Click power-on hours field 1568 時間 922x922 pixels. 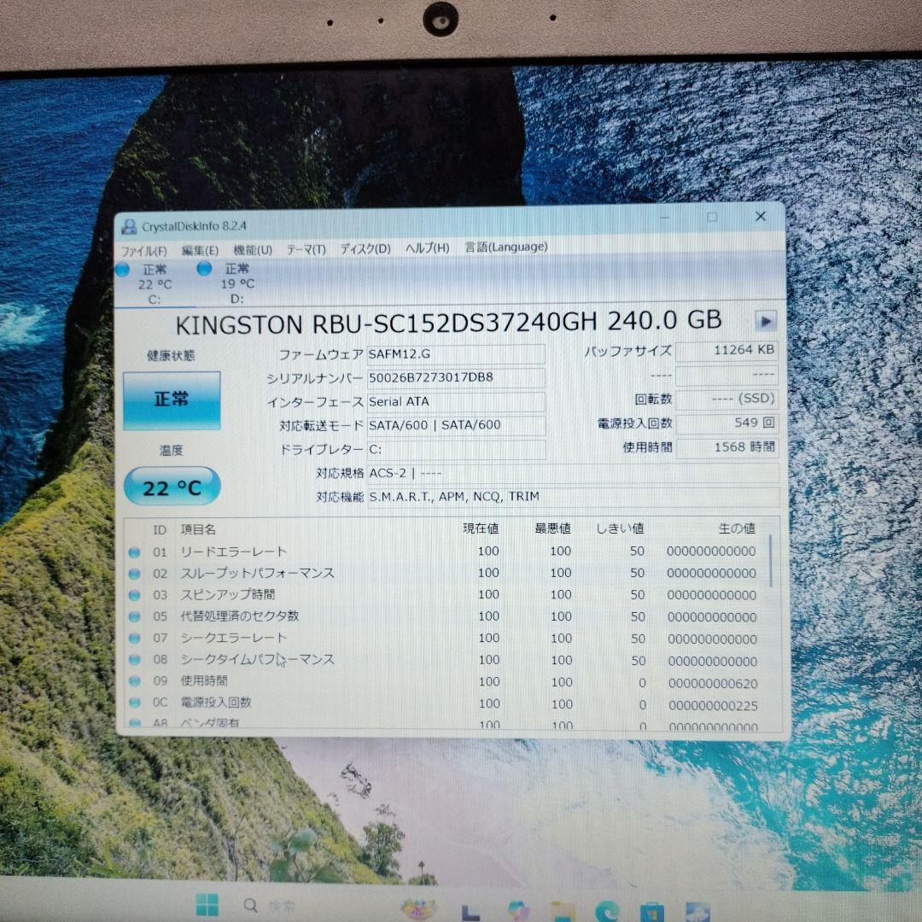tap(727, 446)
